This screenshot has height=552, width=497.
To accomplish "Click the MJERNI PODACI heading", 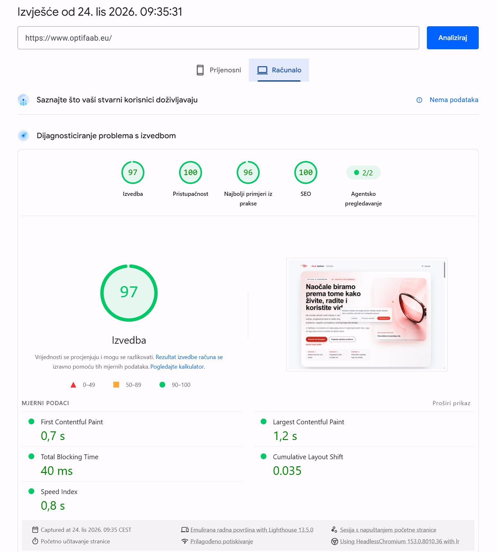I will (45, 403).
